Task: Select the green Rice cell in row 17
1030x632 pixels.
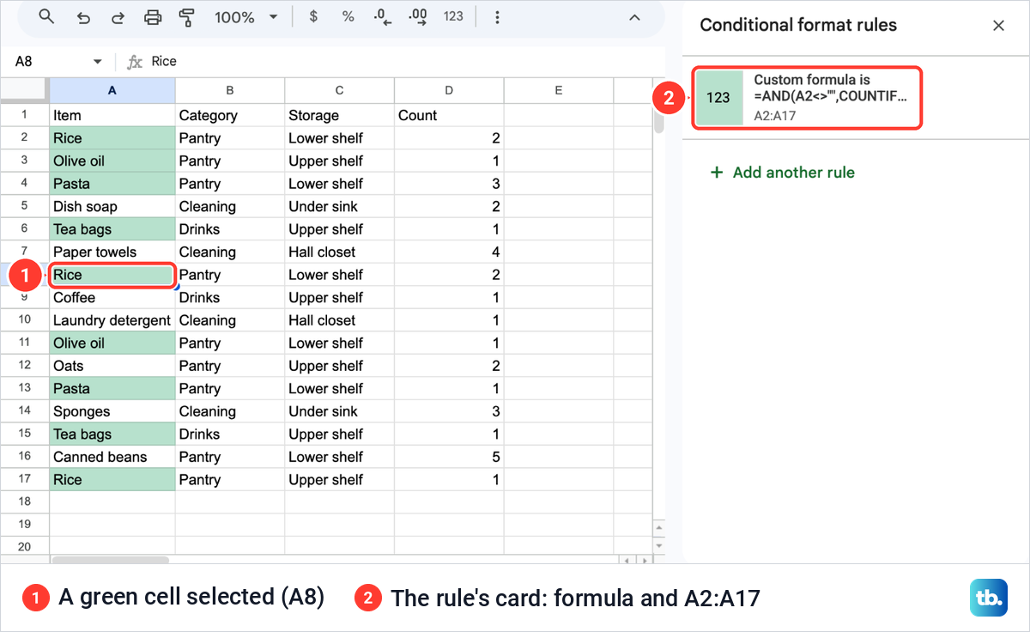Action: coord(112,480)
